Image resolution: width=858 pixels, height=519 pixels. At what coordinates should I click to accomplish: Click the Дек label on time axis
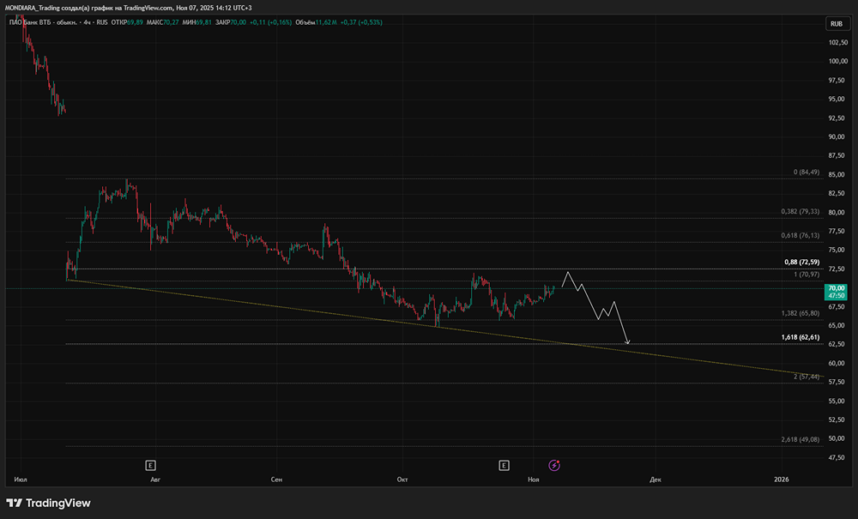656,480
